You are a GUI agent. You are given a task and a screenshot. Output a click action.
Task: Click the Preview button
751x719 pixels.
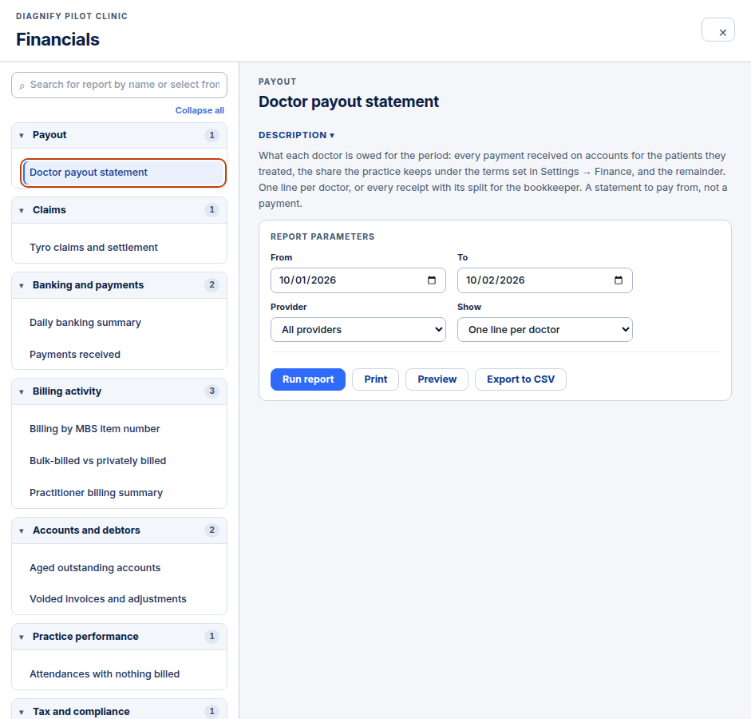tap(437, 379)
